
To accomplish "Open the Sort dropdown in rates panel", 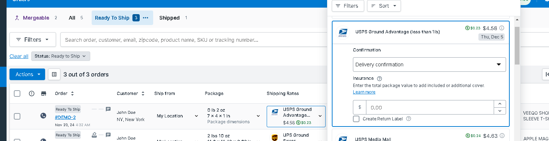I will pyautogui.click(x=384, y=6).
